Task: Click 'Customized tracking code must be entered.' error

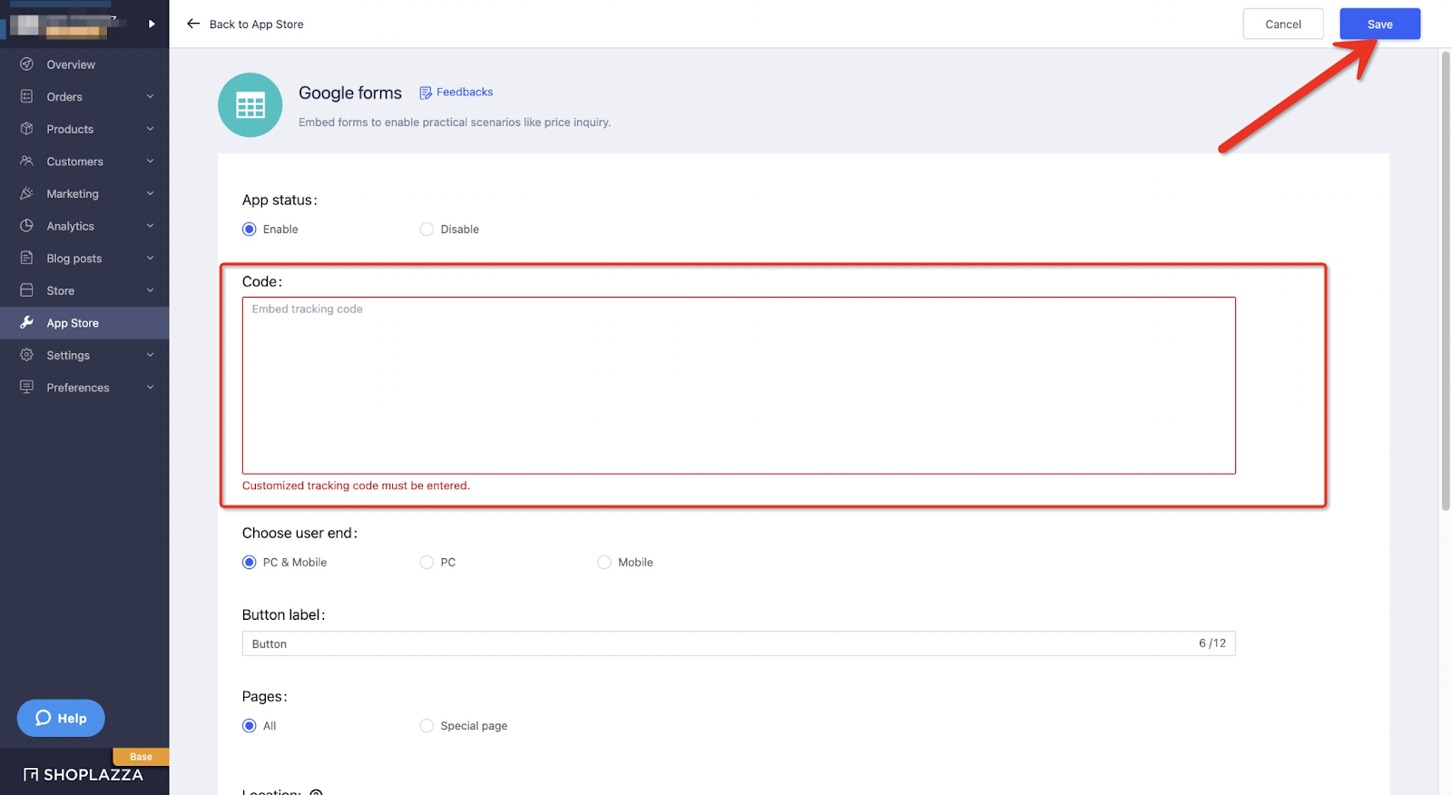Action: pos(356,486)
